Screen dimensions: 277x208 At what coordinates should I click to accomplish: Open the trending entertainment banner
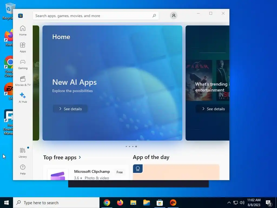(x=207, y=83)
